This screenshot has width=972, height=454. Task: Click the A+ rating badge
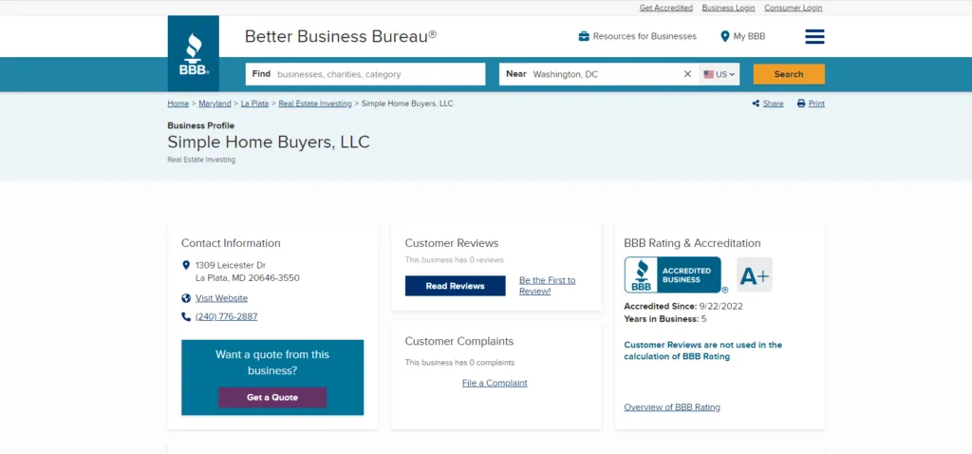tap(755, 275)
